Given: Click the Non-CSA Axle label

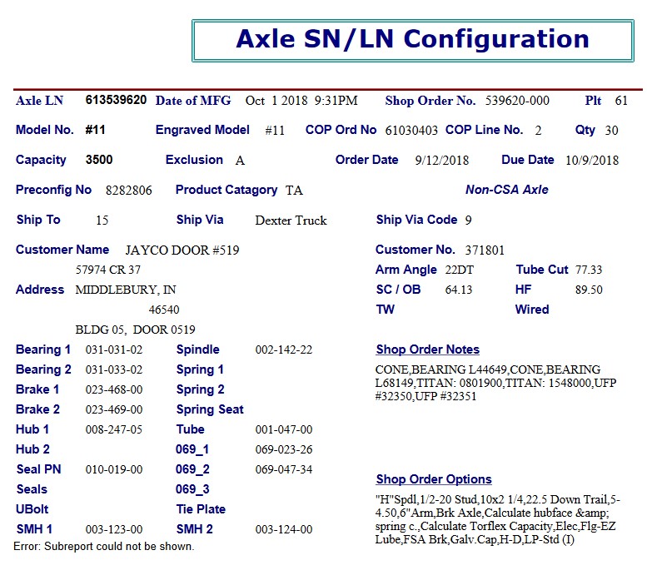Looking at the screenshot, I should [506, 190].
